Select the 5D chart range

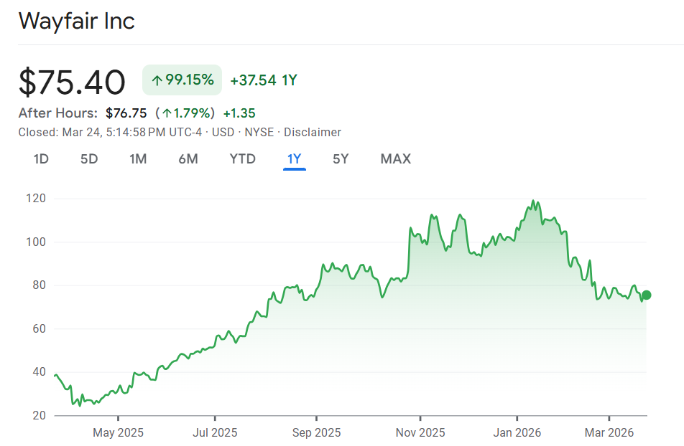(89, 159)
